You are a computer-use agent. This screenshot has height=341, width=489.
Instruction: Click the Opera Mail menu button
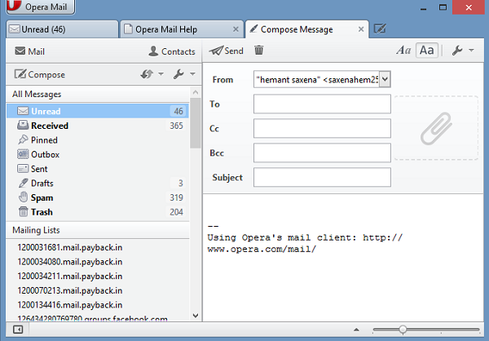click(x=41, y=7)
